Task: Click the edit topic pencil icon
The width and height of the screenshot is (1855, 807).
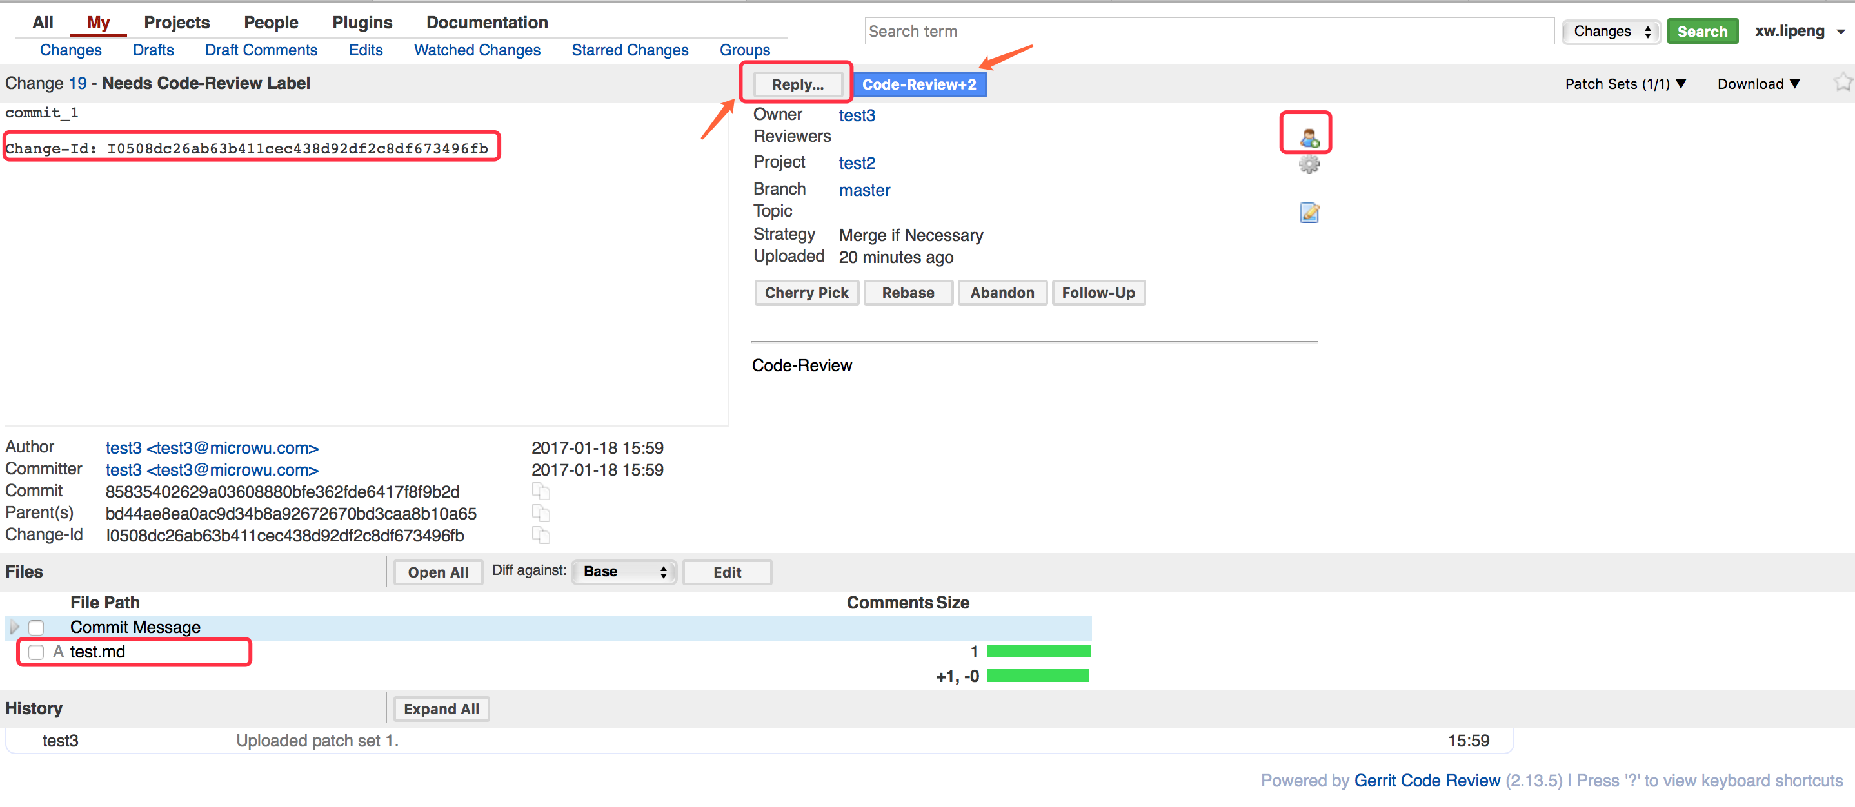Action: pyautogui.click(x=1309, y=213)
